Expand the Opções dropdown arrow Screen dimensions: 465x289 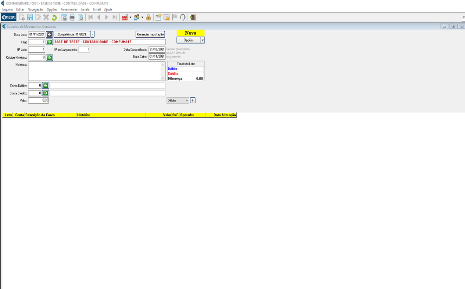tap(203, 40)
